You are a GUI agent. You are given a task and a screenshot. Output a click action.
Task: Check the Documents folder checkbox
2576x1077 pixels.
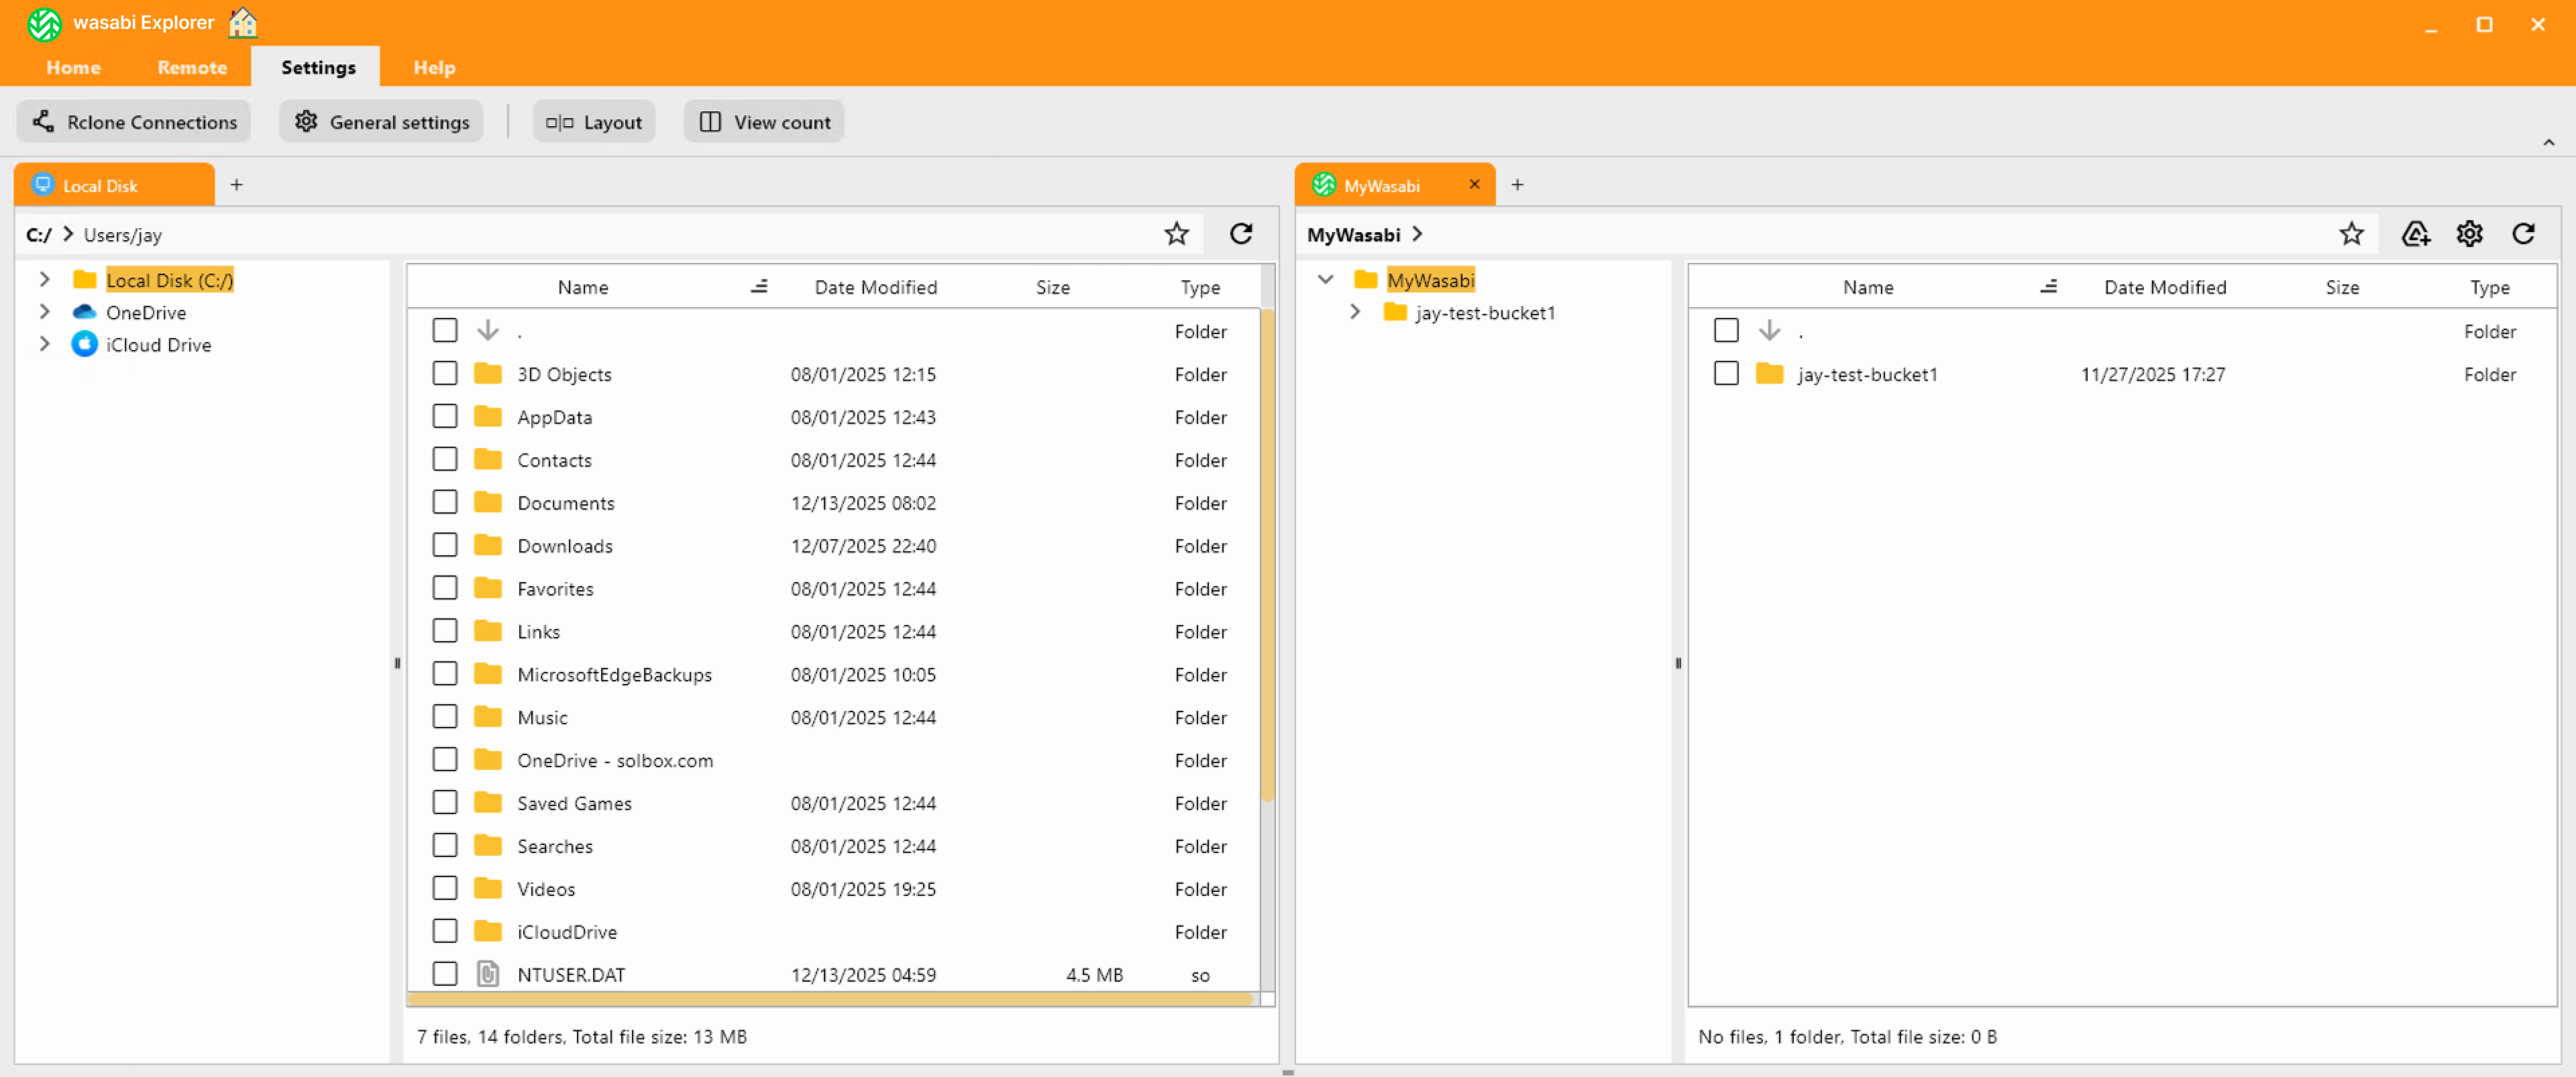445,502
